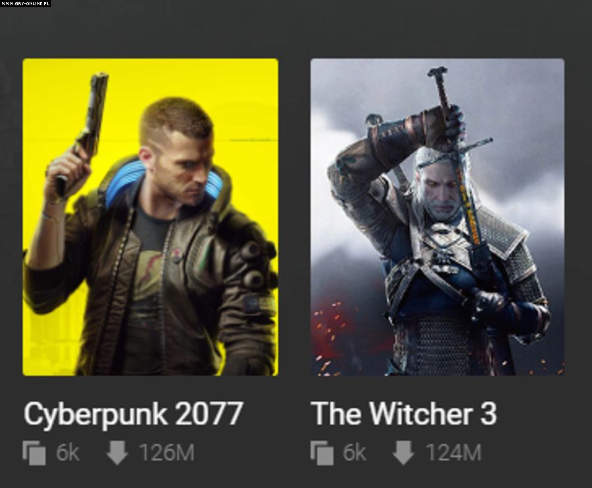The image size is (592, 488).
Task: Click The Witcher 3 mods count icon
Action: [x=322, y=452]
